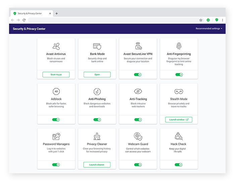Click the Stealth Mode mask icon

(x=179, y=91)
